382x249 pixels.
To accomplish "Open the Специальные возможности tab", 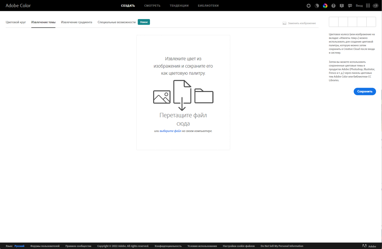I will coord(117,22).
